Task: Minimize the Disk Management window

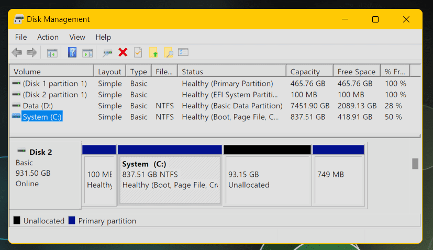Action: tap(345, 19)
